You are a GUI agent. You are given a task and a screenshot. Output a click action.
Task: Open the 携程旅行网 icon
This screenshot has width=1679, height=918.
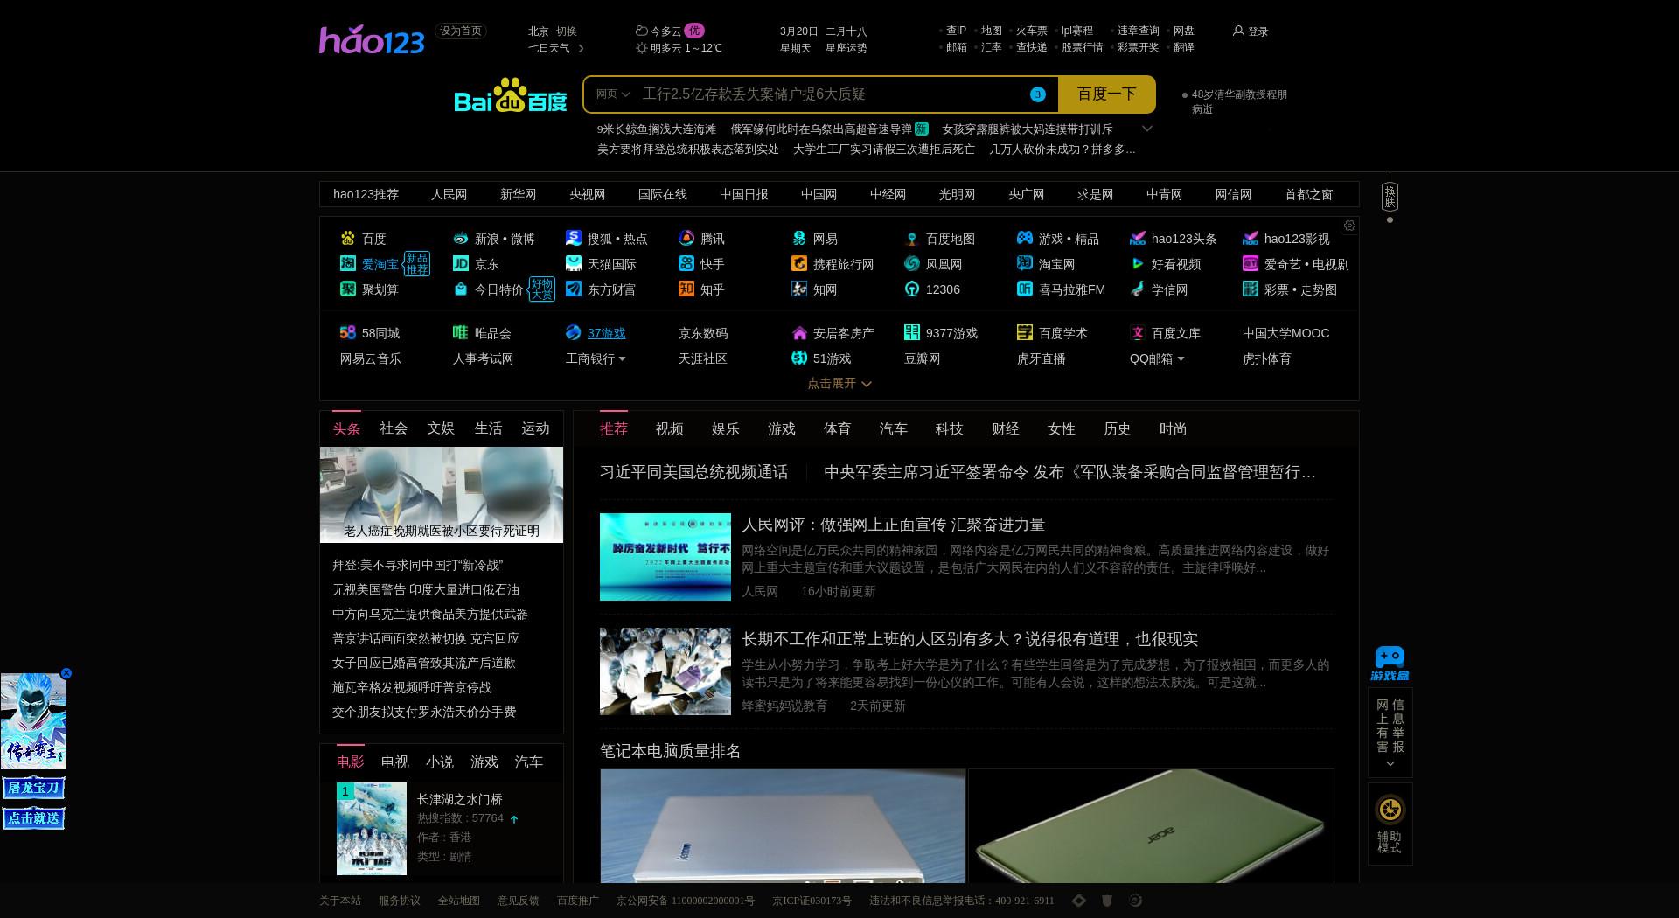point(799,263)
